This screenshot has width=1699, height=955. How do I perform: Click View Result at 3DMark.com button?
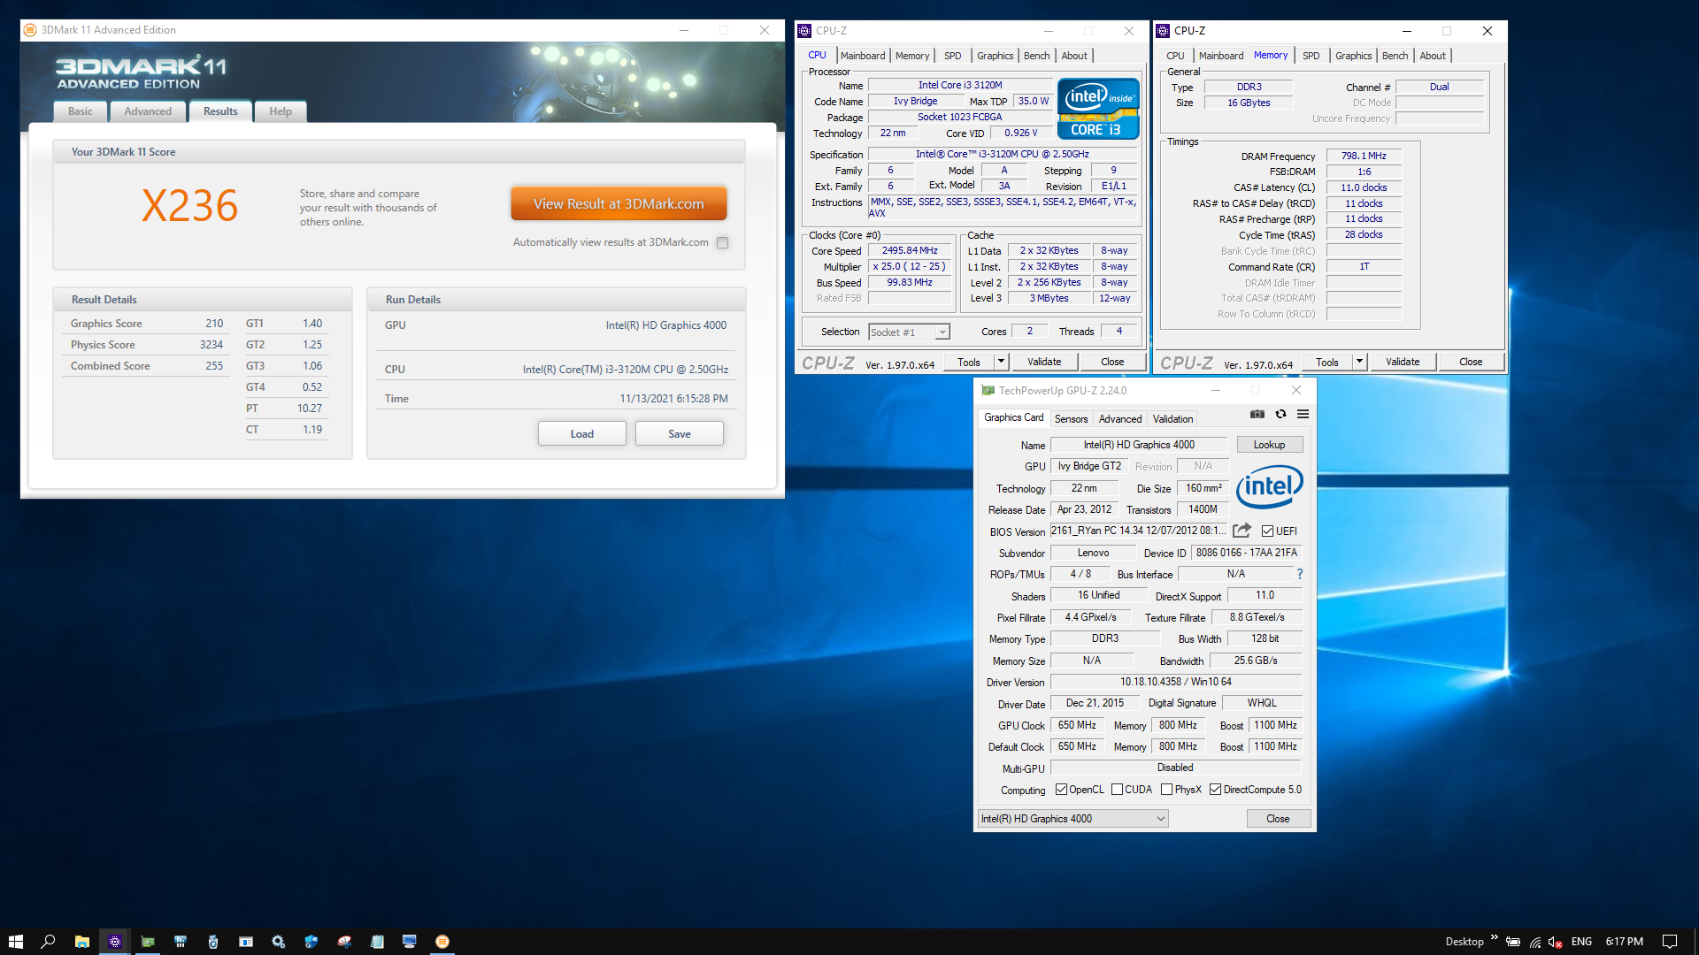[x=619, y=203]
